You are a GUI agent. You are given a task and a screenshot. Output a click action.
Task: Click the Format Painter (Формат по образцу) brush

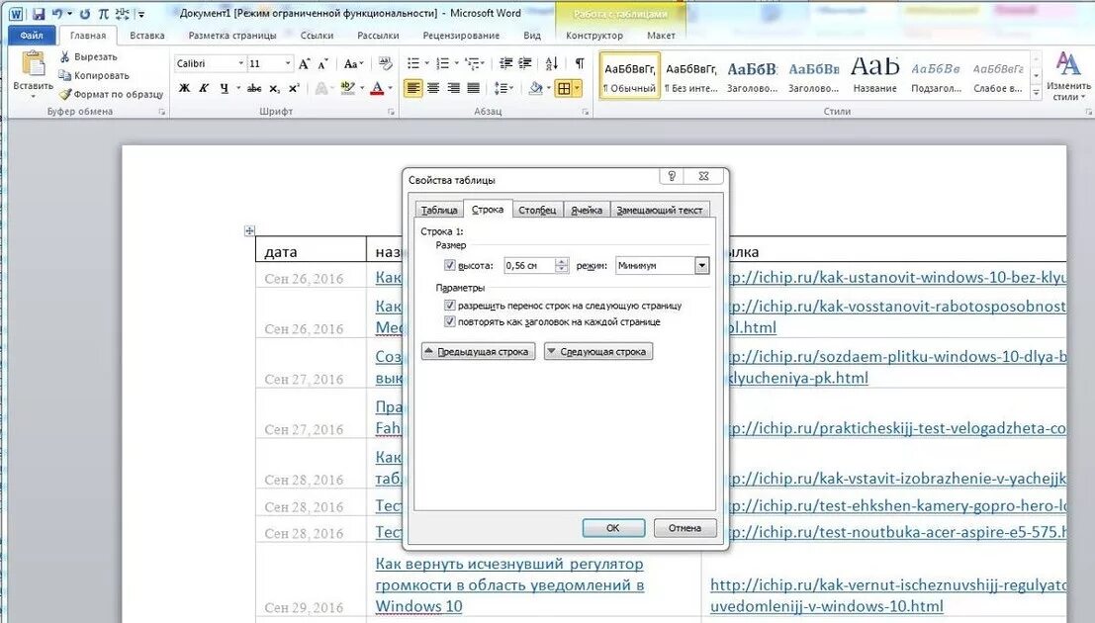[x=65, y=94]
